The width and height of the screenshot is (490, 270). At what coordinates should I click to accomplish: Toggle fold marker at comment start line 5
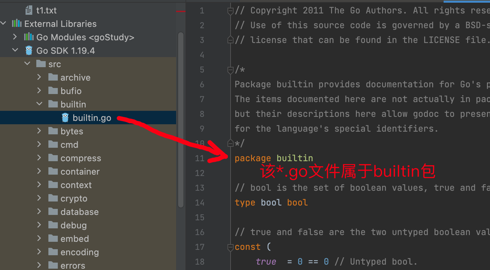(x=230, y=70)
